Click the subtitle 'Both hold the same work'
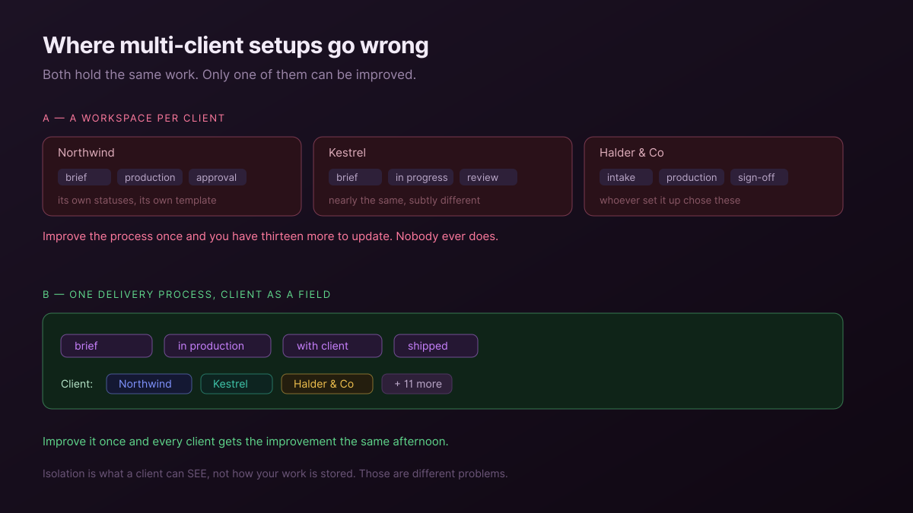 click(229, 75)
